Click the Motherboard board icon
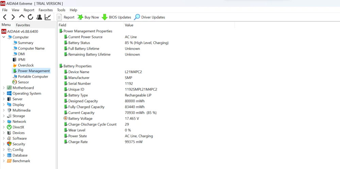The width and height of the screenshot is (340, 169). pyautogui.click(x=9, y=88)
